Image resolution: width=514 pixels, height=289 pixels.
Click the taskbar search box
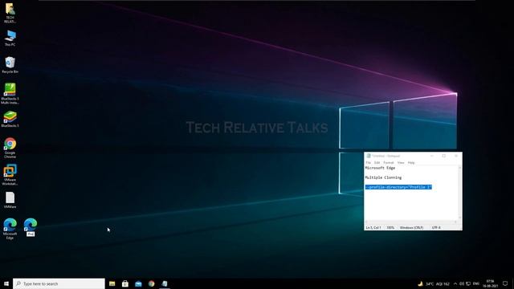[x=59, y=283]
